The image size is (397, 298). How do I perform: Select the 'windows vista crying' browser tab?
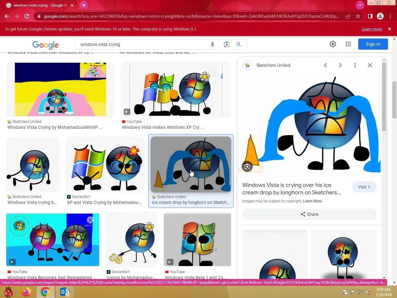click(x=40, y=5)
